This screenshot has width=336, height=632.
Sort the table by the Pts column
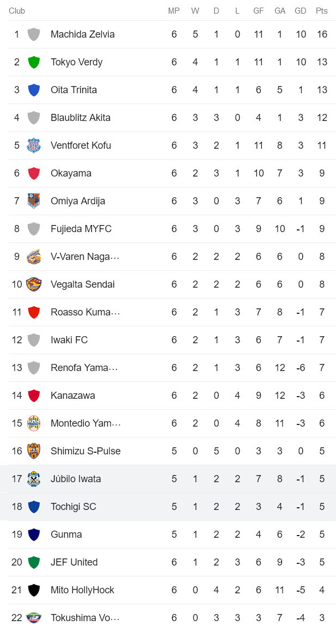tap(322, 10)
